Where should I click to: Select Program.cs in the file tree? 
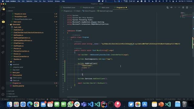[17, 83]
